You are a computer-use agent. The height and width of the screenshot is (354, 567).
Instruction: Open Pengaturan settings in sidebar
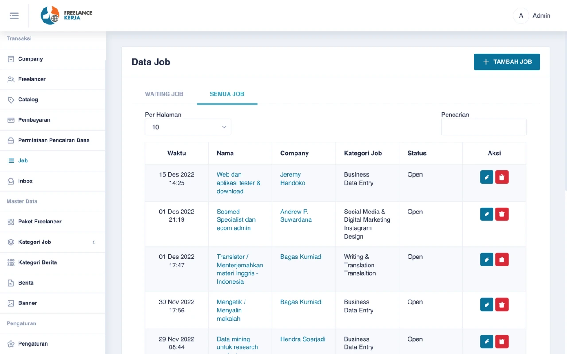coord(33,344)
